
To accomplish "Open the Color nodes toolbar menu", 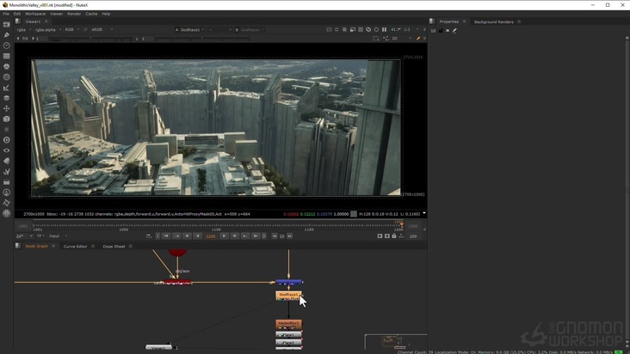I will coord(6,66).
